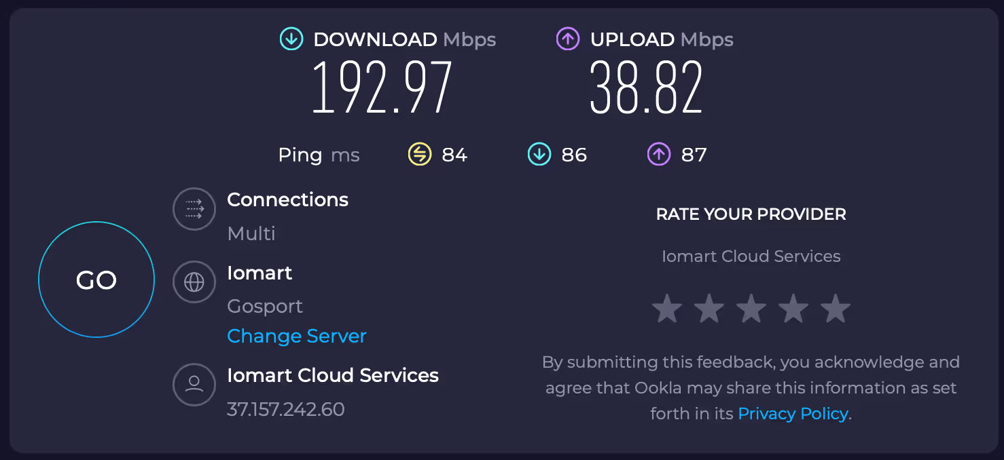1004x460 pixels.
Task: Click the purple upload arrow icon beside UPLOAD
Action: pos(568,39)
